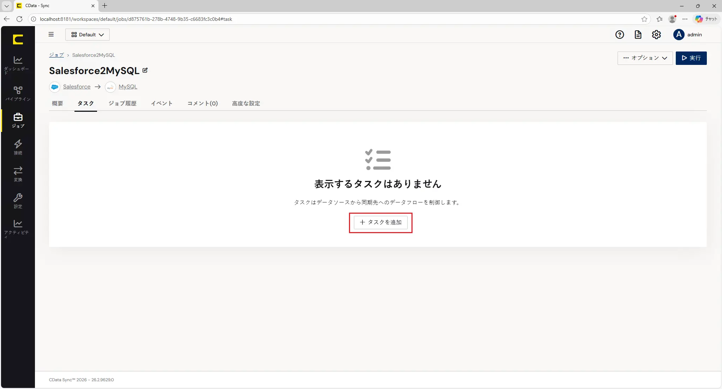Open browser more options ellipsis
The height and width of the screenshot is (389, 722).
coord(685,19)
